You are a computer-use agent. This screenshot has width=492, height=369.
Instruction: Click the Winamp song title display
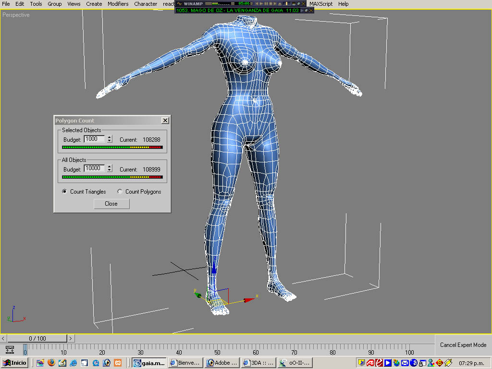click(237, 11)
